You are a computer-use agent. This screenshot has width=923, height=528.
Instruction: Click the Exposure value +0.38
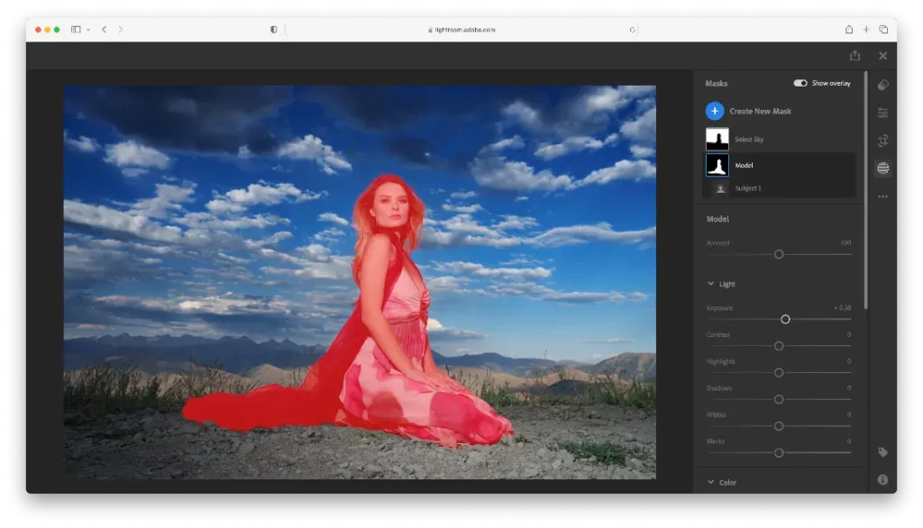click(x=843, y=308)
